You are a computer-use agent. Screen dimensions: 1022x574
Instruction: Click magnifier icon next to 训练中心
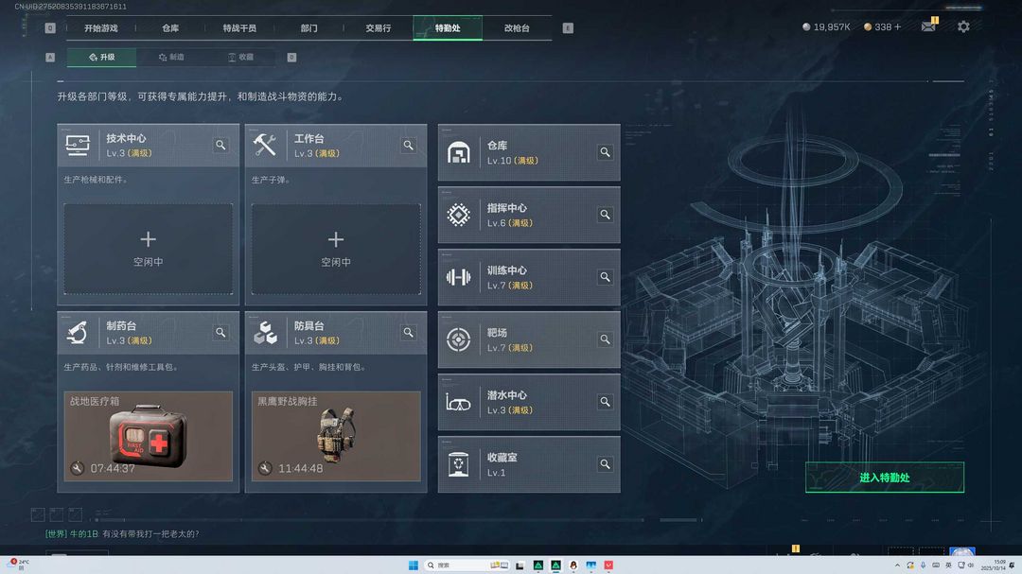point(605,277)
